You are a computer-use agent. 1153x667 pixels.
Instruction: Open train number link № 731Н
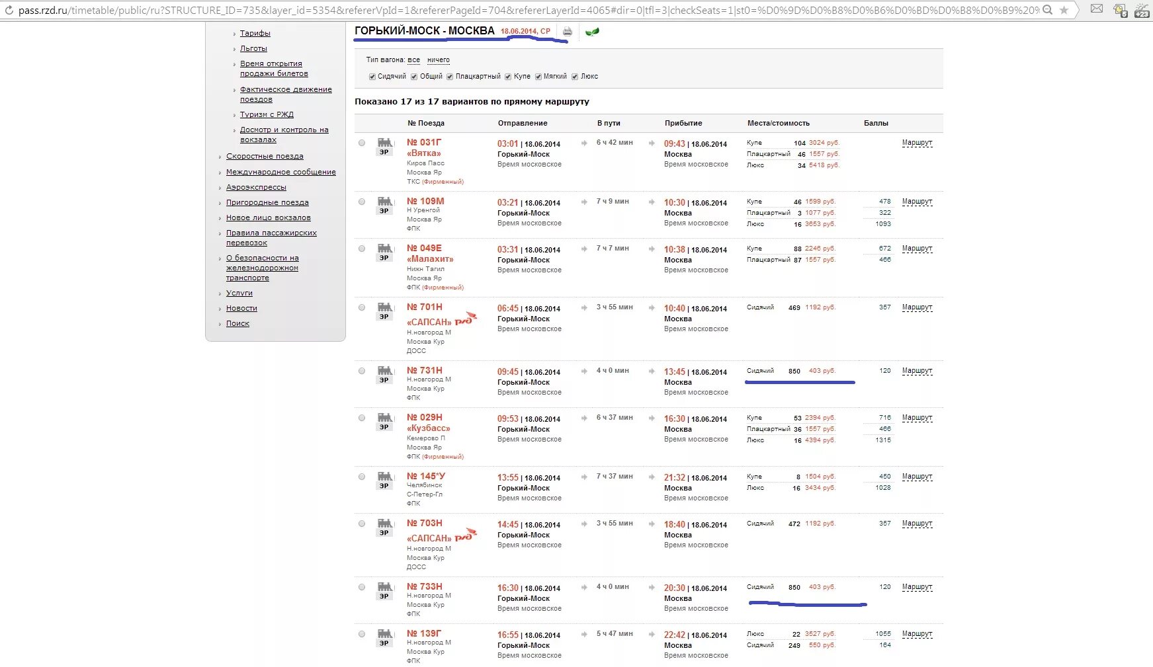pyautogui.click(x=424, y=371)
